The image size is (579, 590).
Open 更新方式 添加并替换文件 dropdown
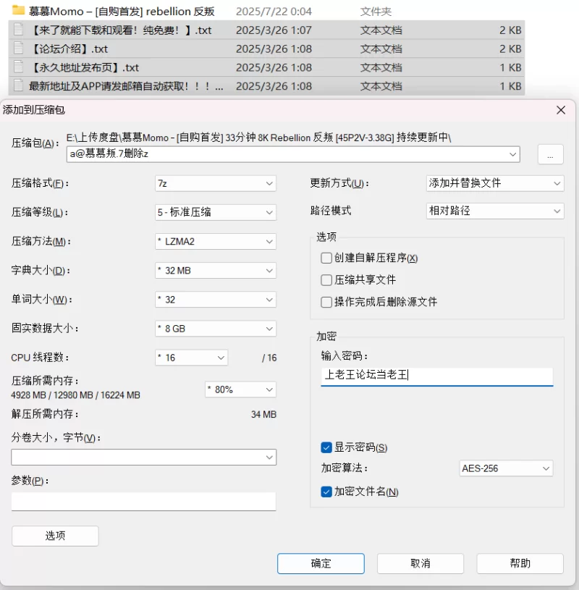(x=495, y=183)
